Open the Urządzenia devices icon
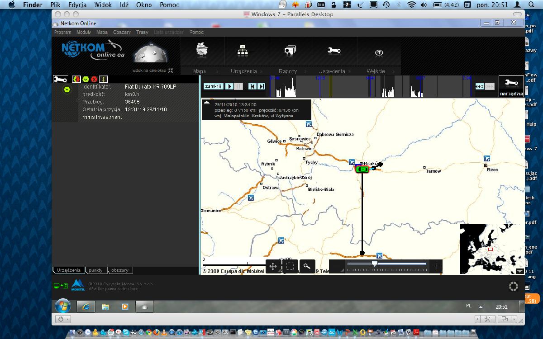The width and height of the screenshot is (543, 339). click(243, 50)
